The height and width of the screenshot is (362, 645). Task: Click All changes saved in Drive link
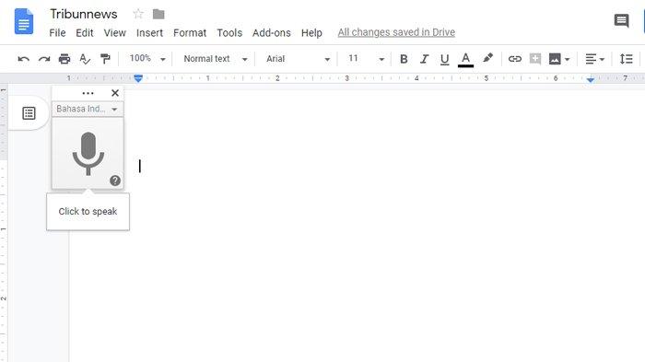click(x=396, y=32)
